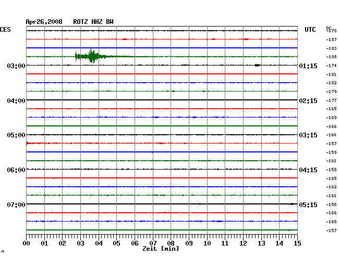Click the 11 minute axis label
Viewport: 339px width, 257px height.
225,243
